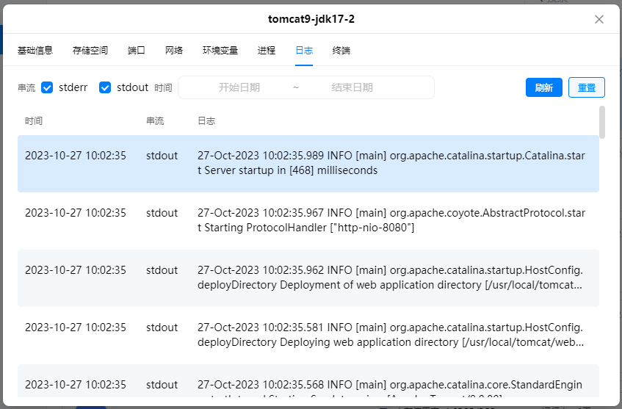Close the tomcat9-jdk17-2 dialog

(x=599, y=19)
